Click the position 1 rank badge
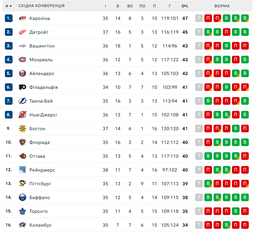 click(x=9, y=18)
